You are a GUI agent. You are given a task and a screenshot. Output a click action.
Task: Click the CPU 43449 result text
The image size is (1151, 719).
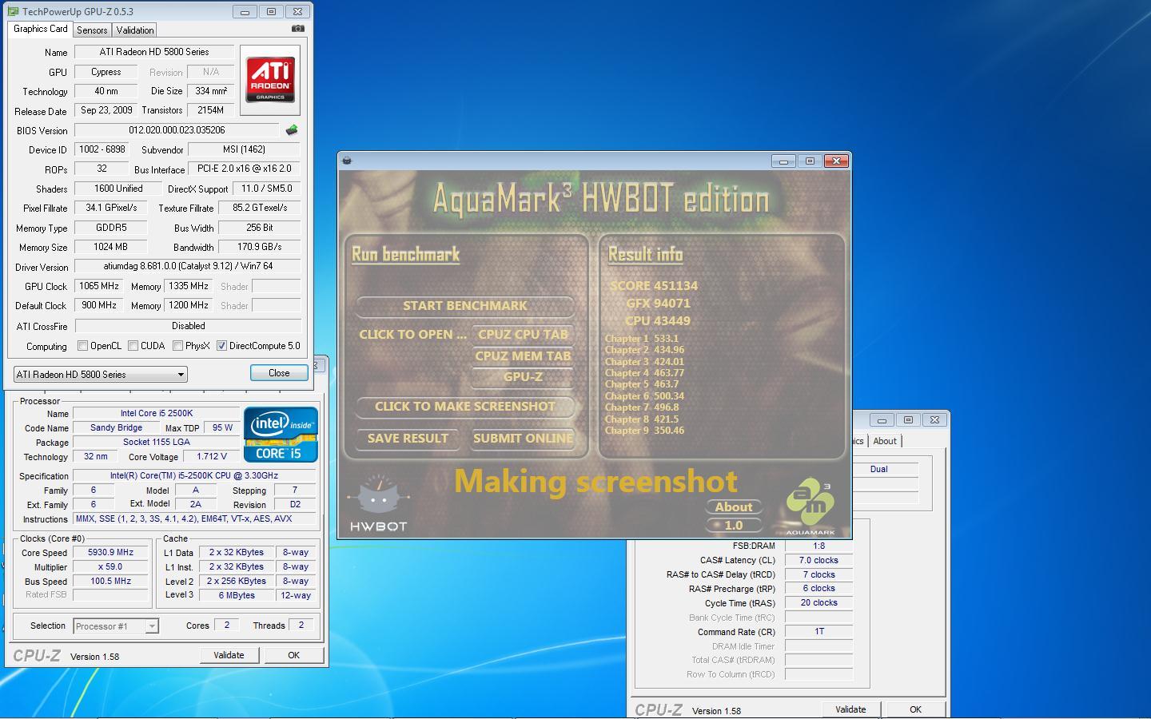[658, 321]
